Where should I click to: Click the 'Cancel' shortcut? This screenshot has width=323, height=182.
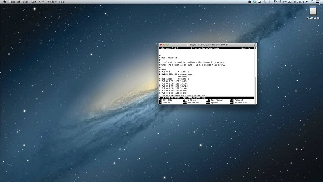[165, 103]
